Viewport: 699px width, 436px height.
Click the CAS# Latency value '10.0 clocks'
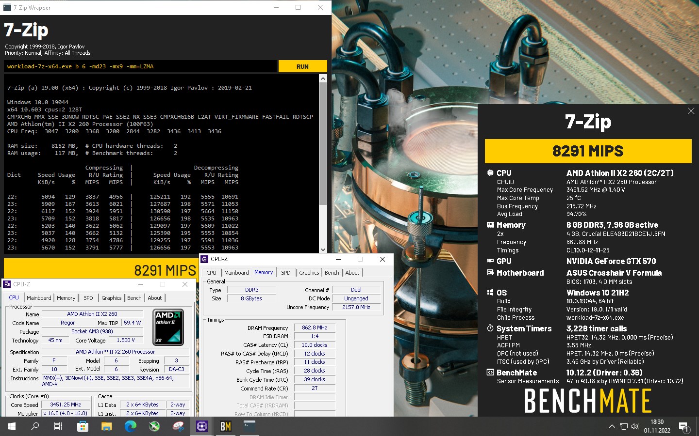[x=315, y=345]
